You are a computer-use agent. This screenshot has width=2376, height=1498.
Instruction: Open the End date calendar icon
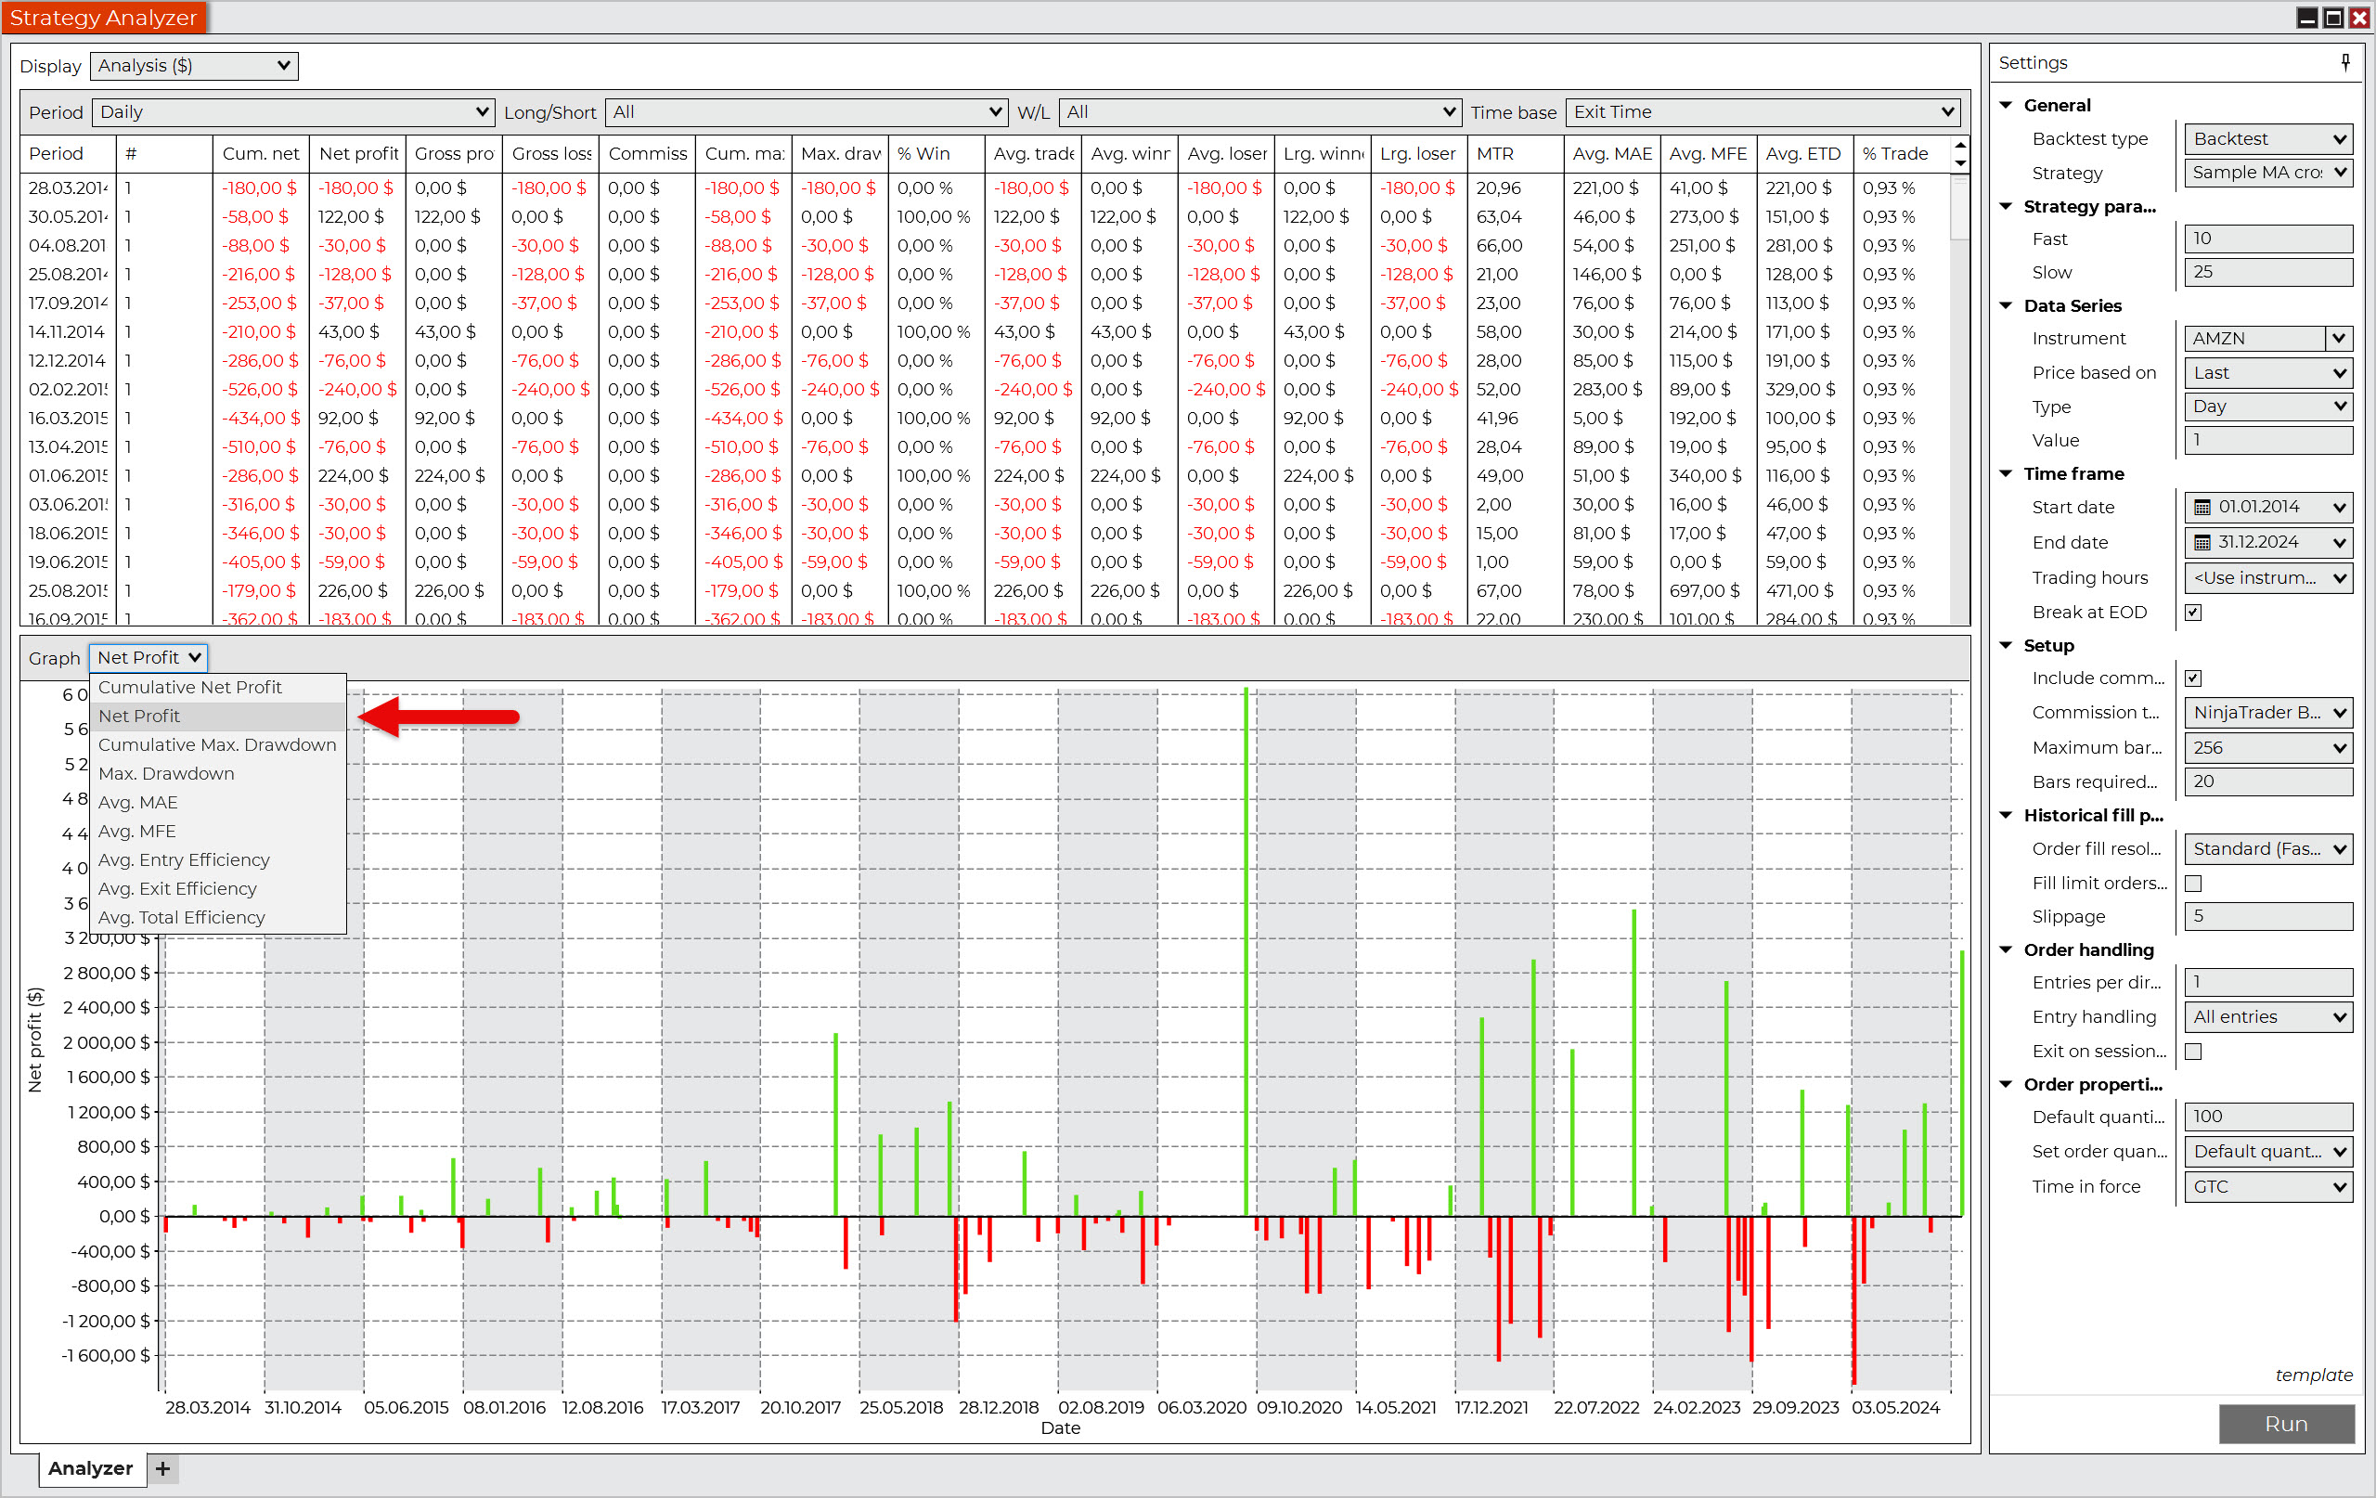click(2202, 542)
